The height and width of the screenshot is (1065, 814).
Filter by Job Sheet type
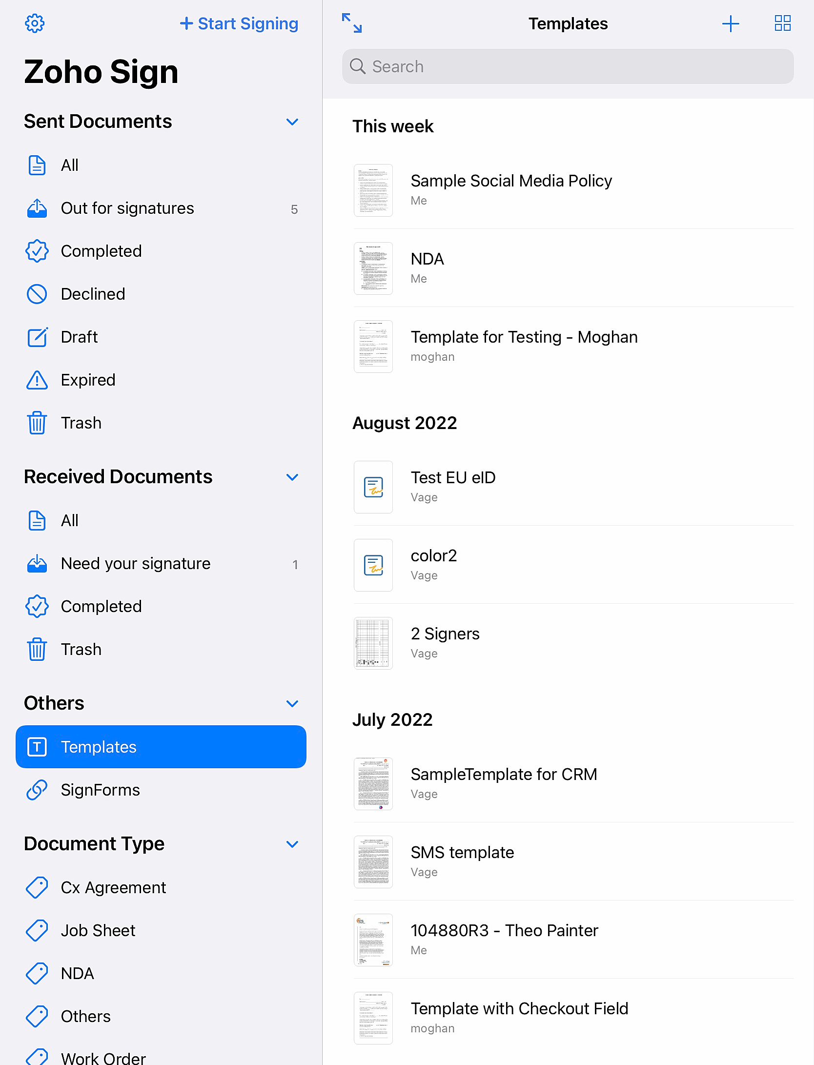[x=161, y=931]
